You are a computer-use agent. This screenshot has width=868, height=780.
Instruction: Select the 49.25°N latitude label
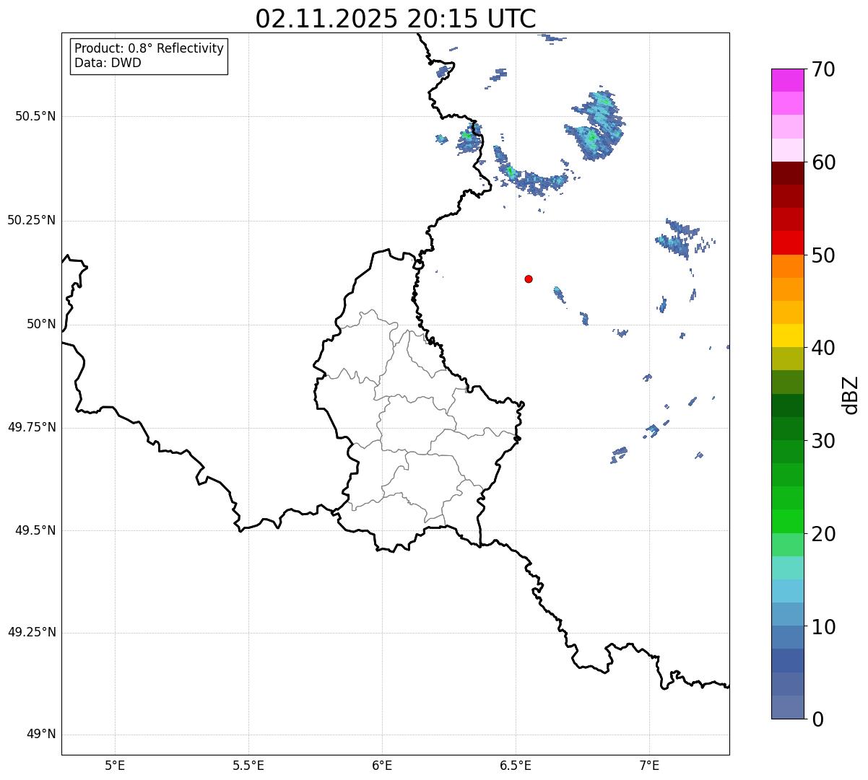[32, 632]
